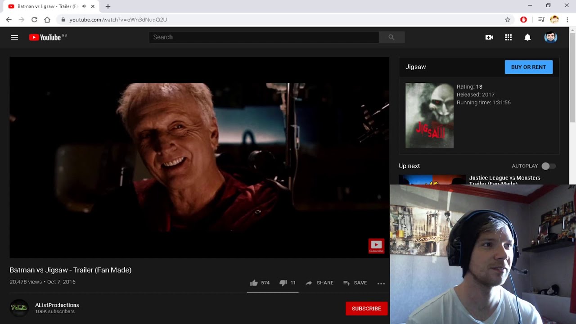Dislike the video with thumbs down

(288, 283)
